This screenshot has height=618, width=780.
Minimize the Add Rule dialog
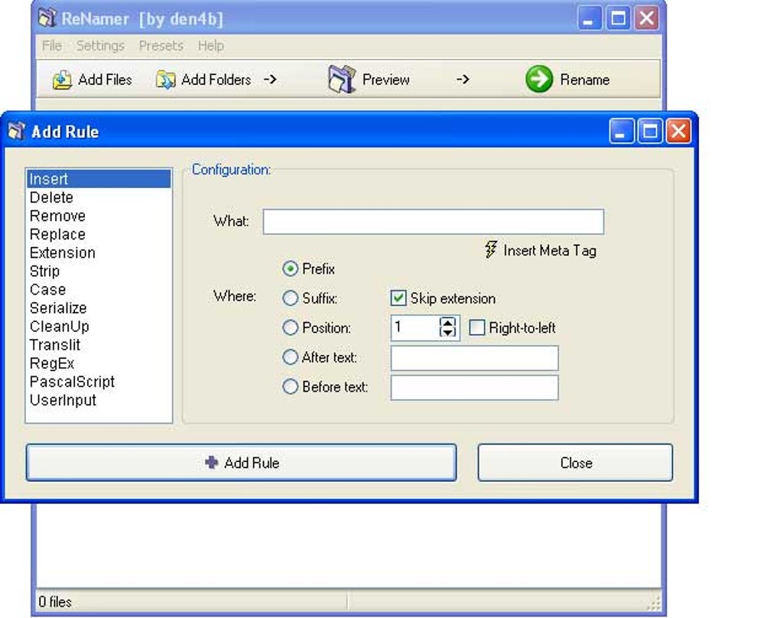click(x=621, y=131)
